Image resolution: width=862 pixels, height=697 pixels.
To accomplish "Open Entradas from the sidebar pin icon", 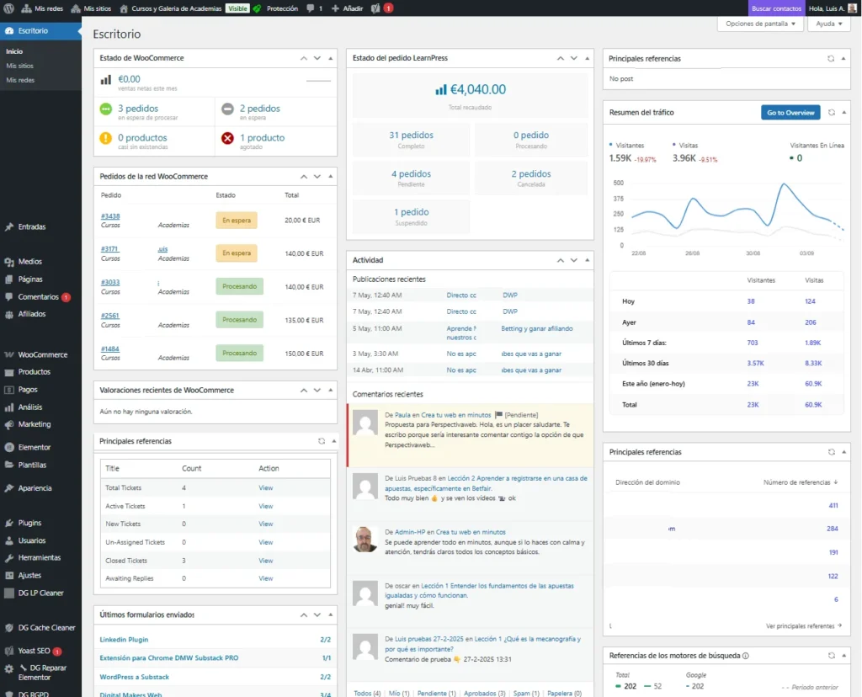I will click(x=9, y=226).
